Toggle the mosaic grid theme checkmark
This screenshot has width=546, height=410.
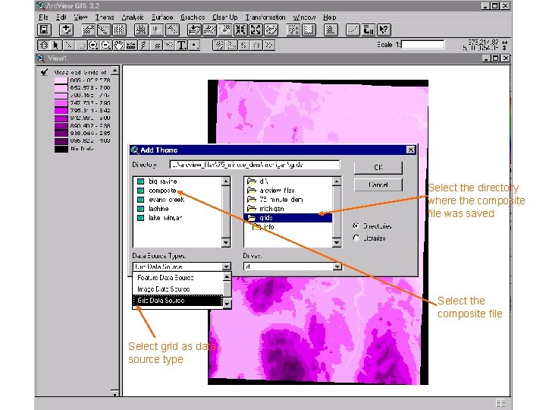[x=44, y=72]
